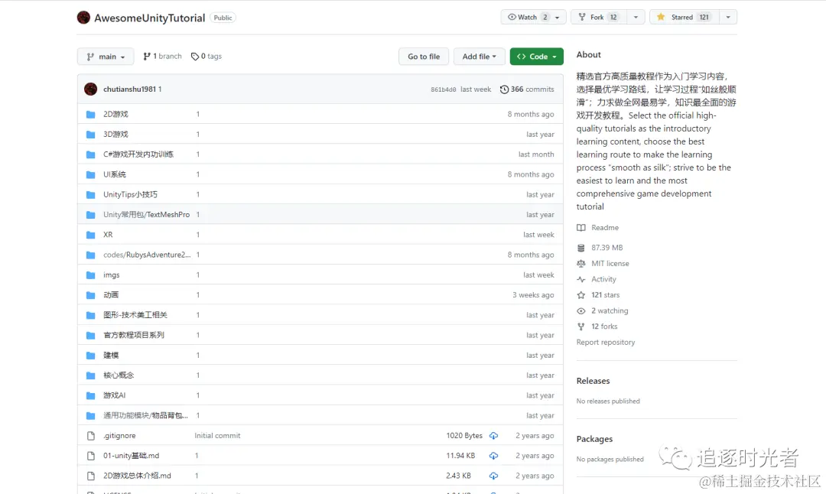The height and width of the screenshot is (494, 826).
Task: Open the MIT license link
Action: click(x=610, y=263)
